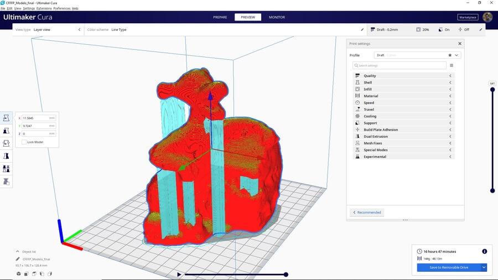This screenshot has width=498, height=280.
Task: Click the print info icon
Action: [x=484, y=251]
